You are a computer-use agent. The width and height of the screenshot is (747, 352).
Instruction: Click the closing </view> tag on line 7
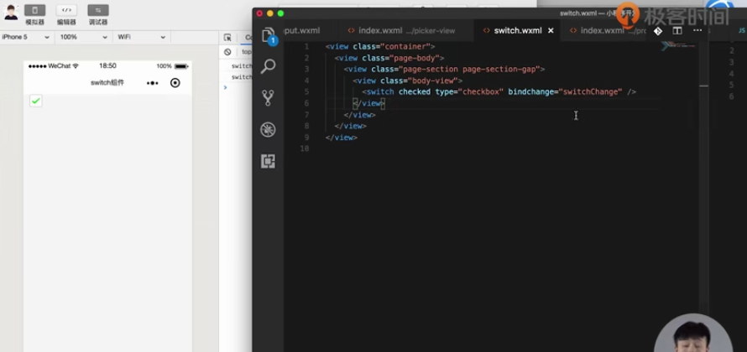pyautogui.click(x=360, y=115)
